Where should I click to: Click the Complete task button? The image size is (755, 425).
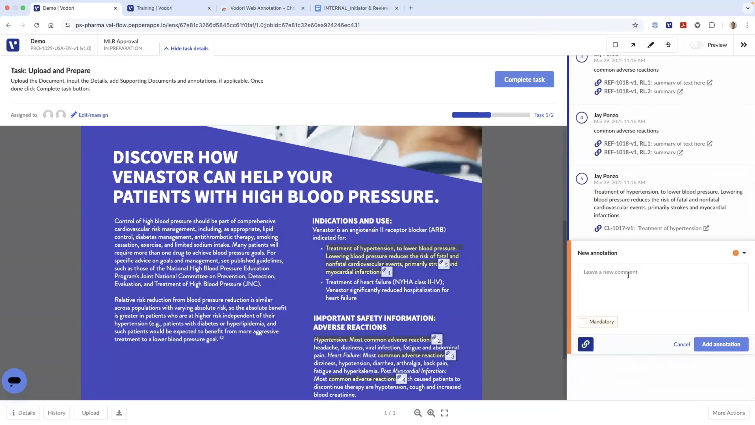pyautogui.click(x=524, y=79)
